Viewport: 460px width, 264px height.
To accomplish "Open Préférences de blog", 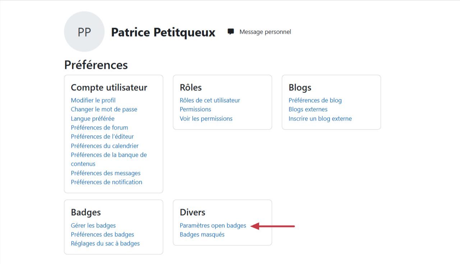I will click(315, 100).
